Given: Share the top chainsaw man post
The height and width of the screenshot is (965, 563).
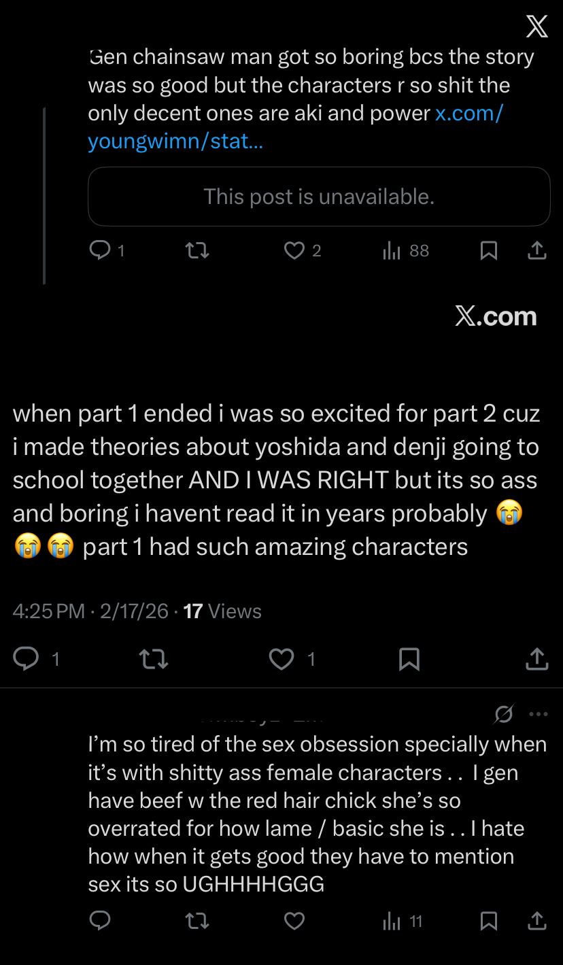Looking at the screenshot, I should (x=536, y=251).
